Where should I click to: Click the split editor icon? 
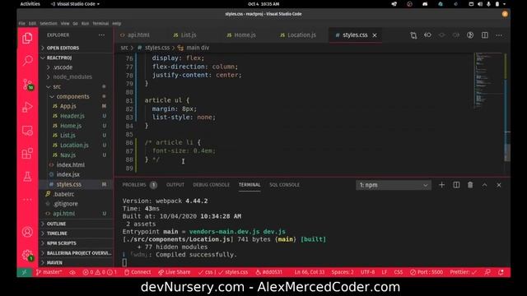pos(485,35)
